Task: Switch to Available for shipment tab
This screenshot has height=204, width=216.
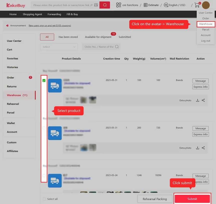Action: pos(98,37)
